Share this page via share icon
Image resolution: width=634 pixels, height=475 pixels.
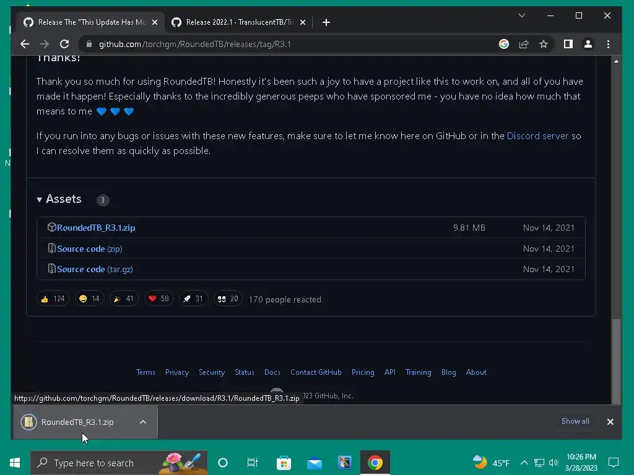524,44
